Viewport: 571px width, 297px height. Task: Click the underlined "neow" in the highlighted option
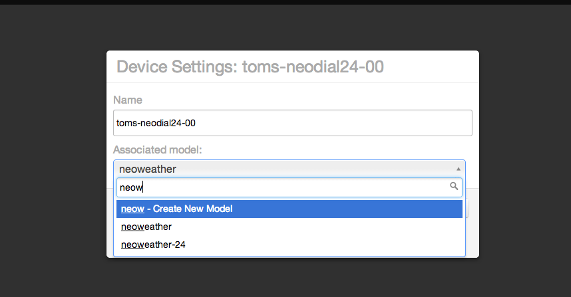132,209
